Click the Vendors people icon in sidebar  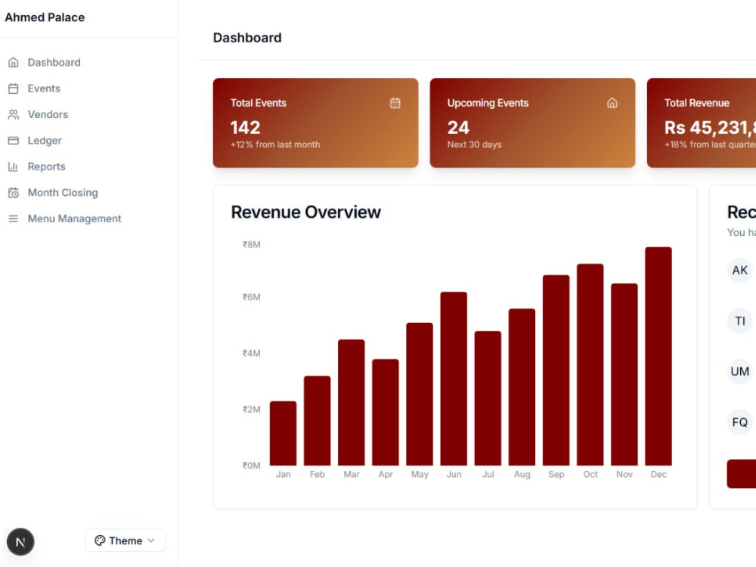point(14,114)
